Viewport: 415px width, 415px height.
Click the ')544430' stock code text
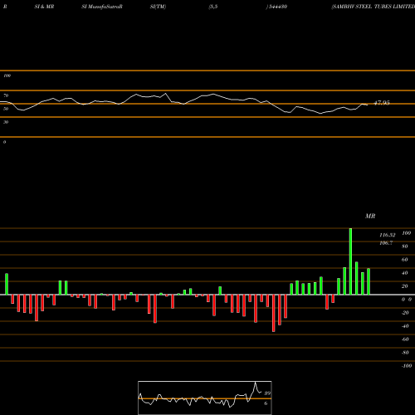pyautogui.click(x=276, y=7)
